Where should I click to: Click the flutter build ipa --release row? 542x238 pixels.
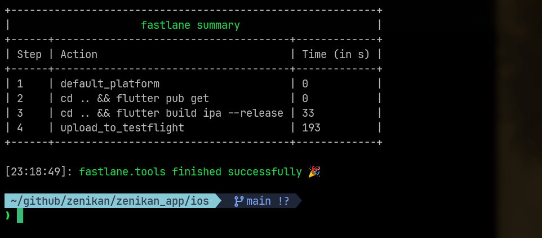[193, 113]
